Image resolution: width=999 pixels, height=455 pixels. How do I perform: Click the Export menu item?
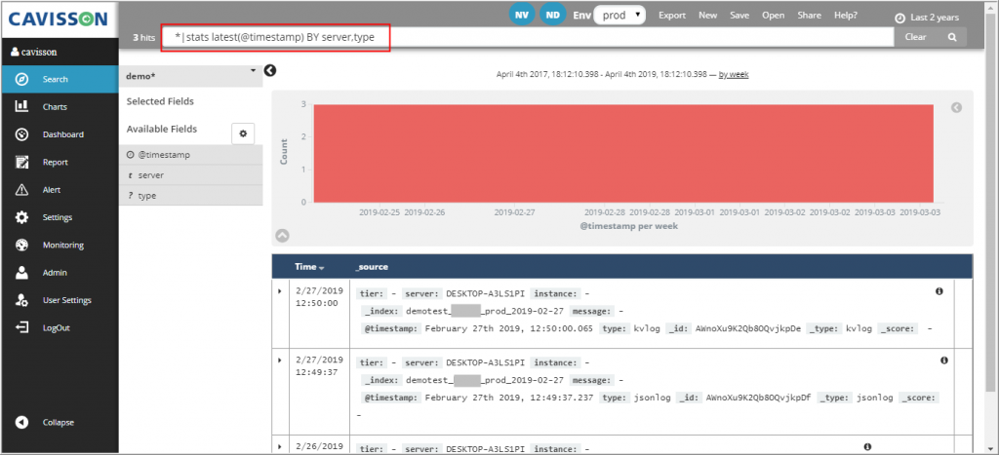click(x=672, y=16)
